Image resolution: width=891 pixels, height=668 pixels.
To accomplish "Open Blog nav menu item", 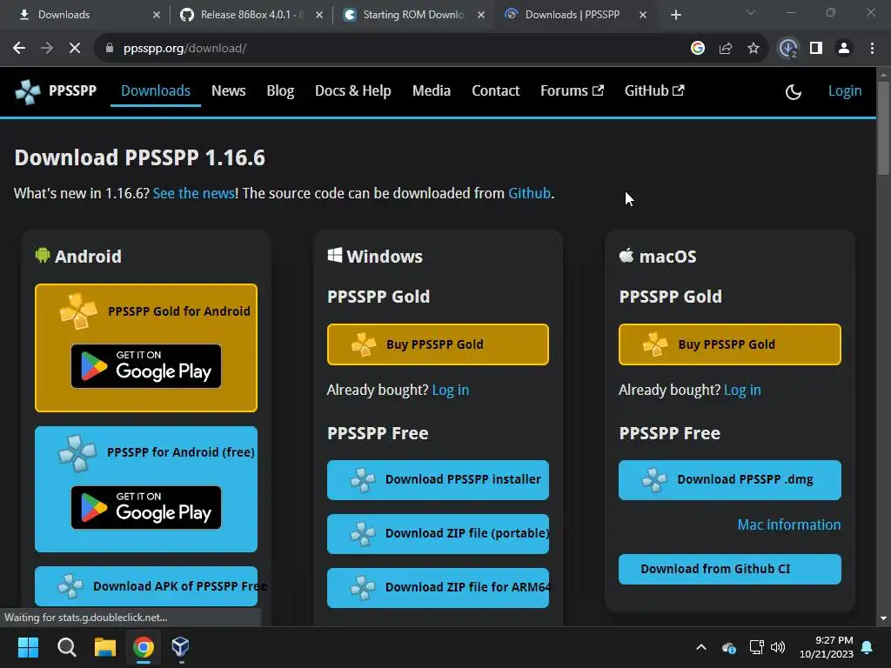I will pyautogui.click(x=280, y=90).
